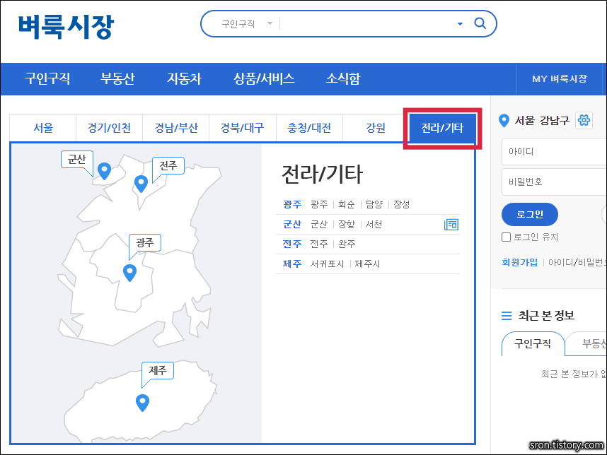Screen dimensions: 607x455
Task: Select the 경북/대구 region tab
Action: [x=243, y=128]
